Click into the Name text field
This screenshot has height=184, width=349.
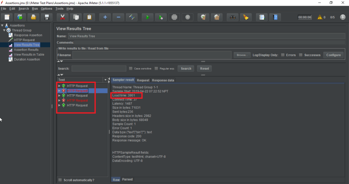coord(207,36)
